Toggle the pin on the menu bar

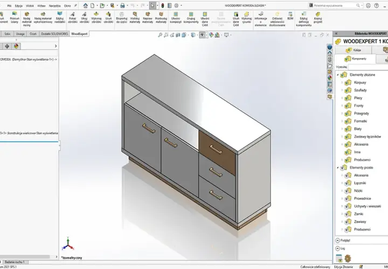[75, 5]
